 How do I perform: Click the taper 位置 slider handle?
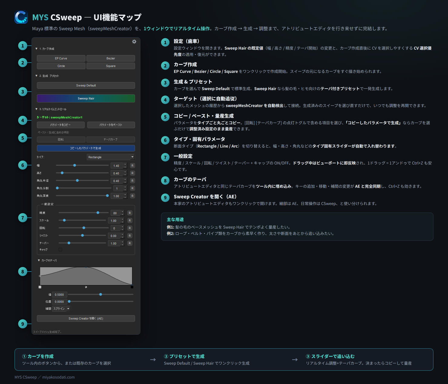coord(69,301)
